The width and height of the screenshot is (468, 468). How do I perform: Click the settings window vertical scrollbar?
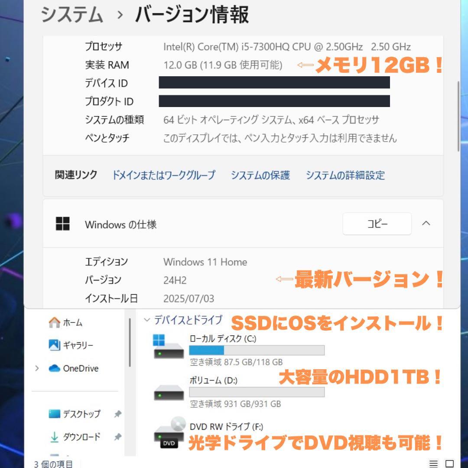(458, 117)
